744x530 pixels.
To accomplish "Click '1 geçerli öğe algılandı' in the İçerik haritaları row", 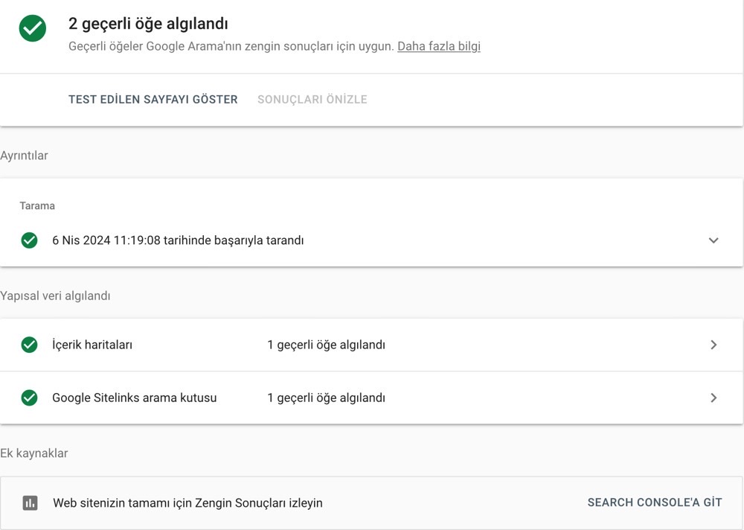I will click(x=326, y=345).
